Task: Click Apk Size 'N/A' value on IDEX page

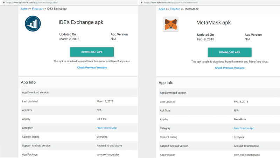Action: coord(99,110)
